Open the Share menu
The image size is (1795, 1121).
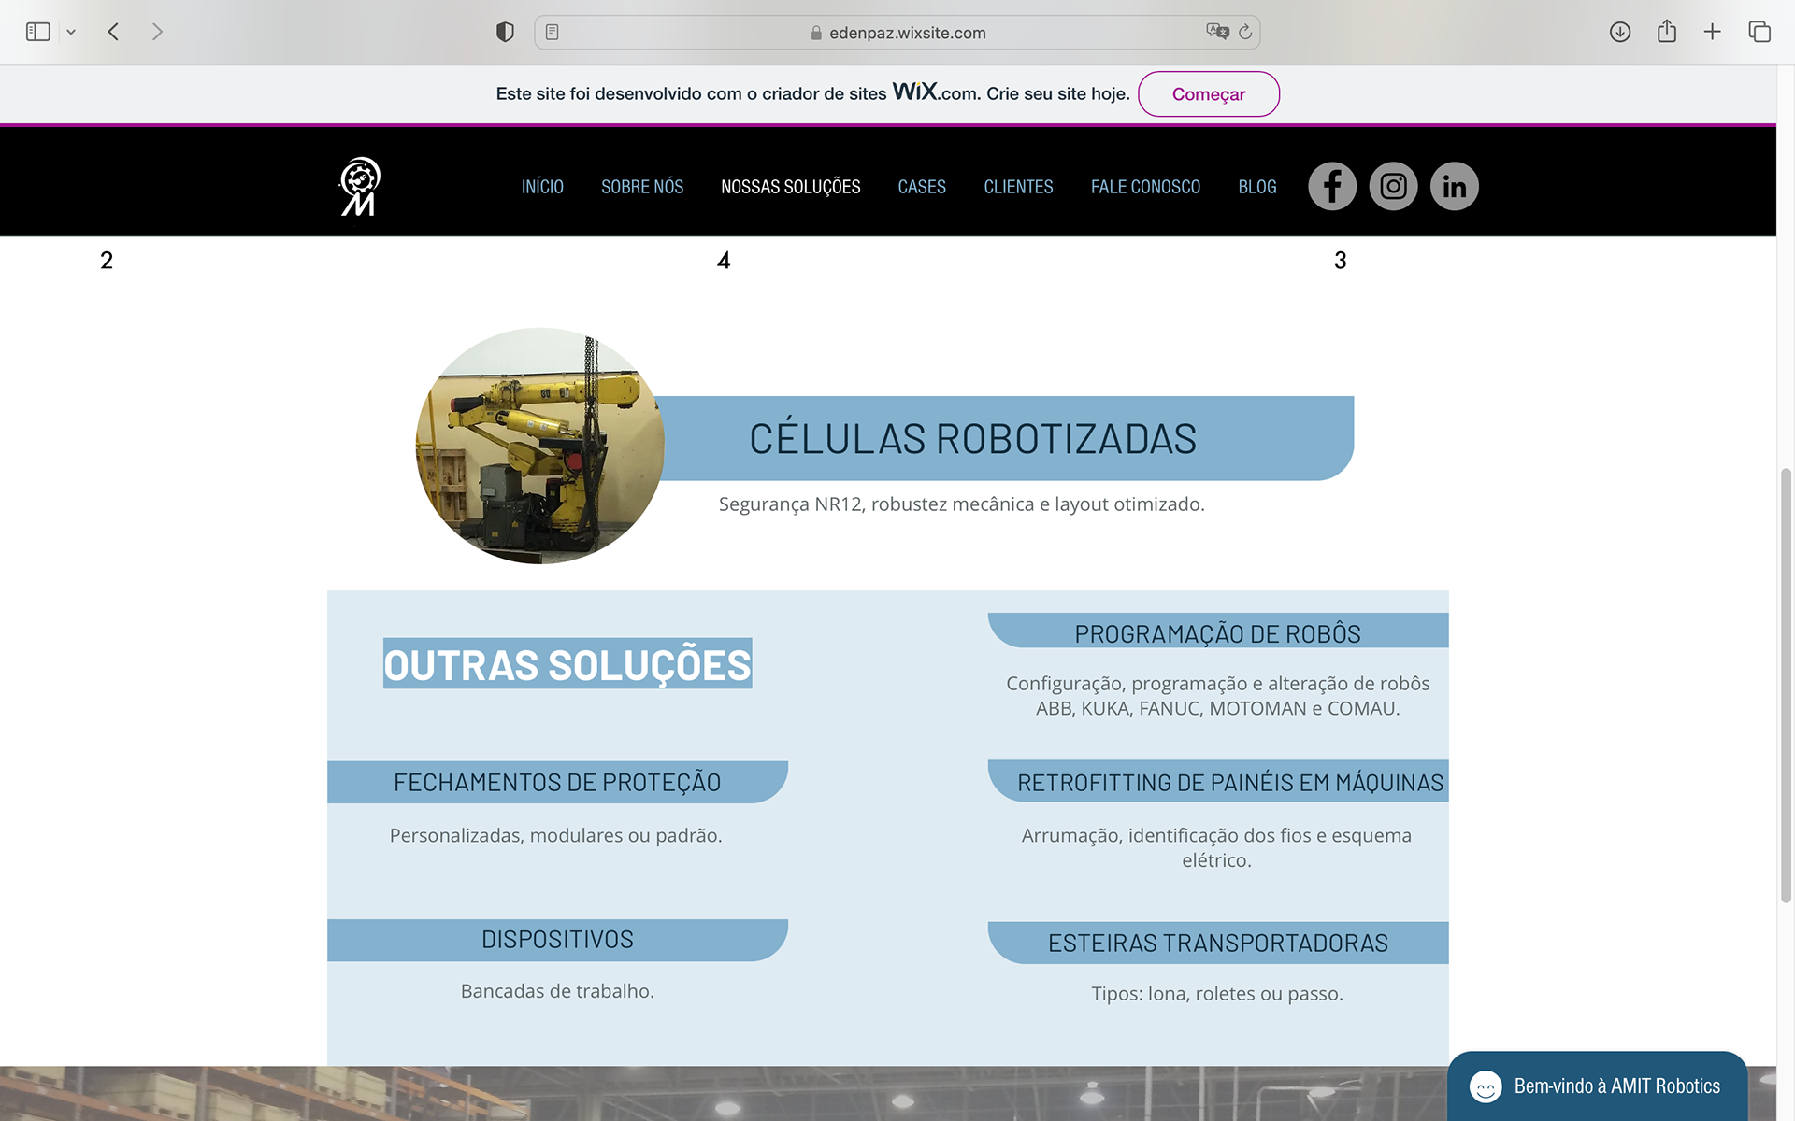pos(1666,32)
